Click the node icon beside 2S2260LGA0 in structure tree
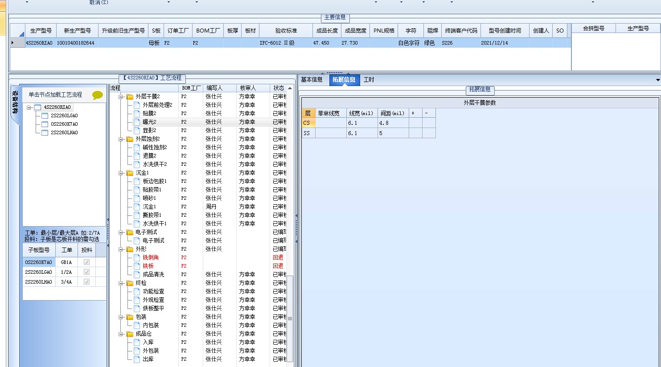The image size is (661, 367). [45, 116]
